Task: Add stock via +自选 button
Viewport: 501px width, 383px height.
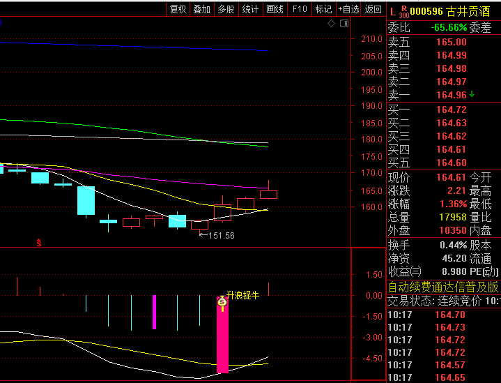Action: pos(348,9)
